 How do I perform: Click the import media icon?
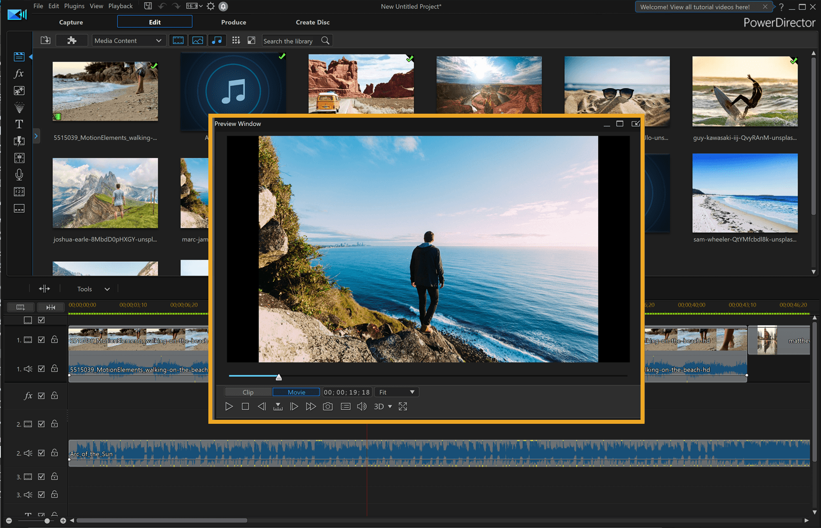coord(45,40)
